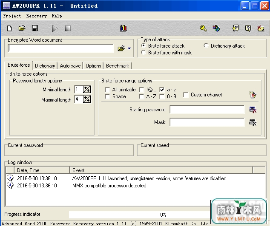
Task: Start recovery with the play icon
Action: click(55, 28)
